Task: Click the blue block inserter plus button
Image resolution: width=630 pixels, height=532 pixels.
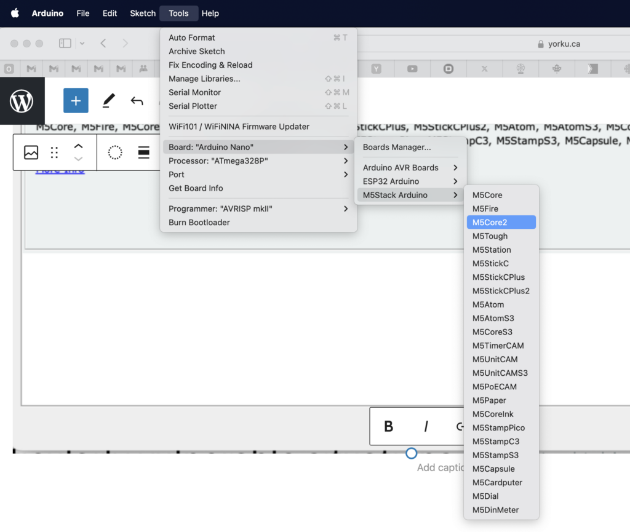Action: coord(76,100)
